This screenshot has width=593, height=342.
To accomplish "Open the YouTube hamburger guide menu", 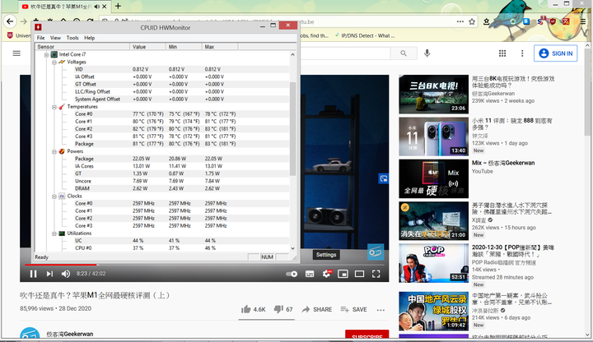I will click(x=16, y=53).
